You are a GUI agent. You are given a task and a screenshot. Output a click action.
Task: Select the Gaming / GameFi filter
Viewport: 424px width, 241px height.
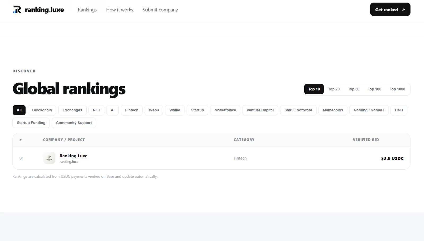pyautogui.click(x=369, y=110)
